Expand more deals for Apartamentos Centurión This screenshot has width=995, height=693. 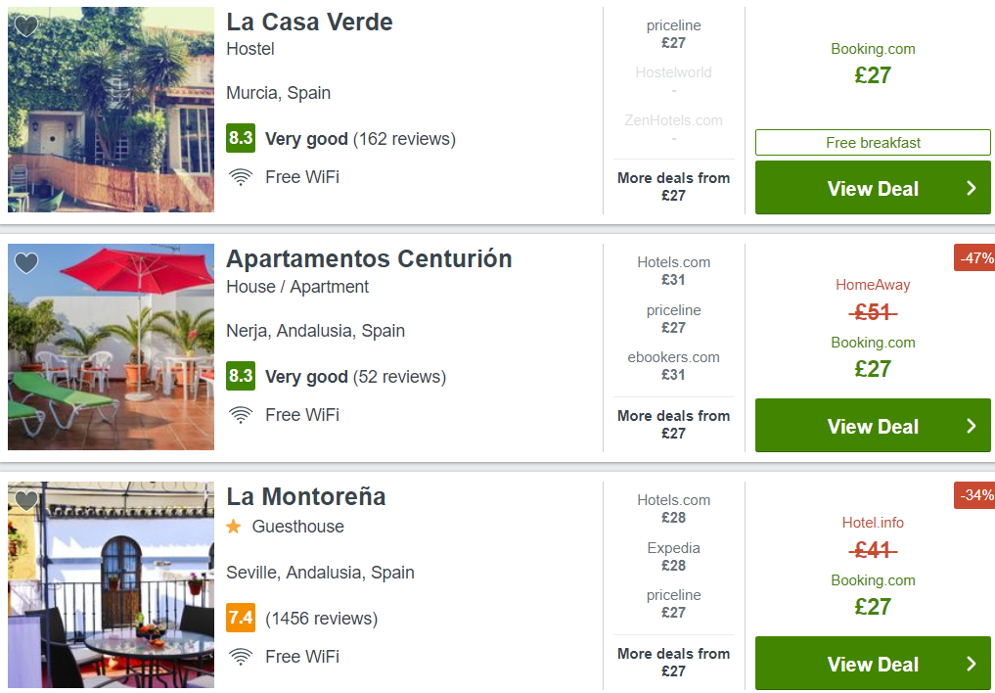673,425
